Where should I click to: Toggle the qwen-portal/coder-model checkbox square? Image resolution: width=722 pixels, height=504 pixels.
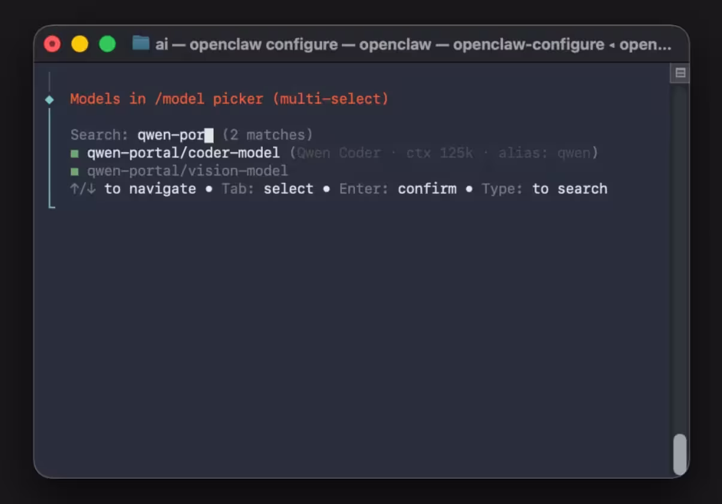pyautogui.click(x=75, y=154)
